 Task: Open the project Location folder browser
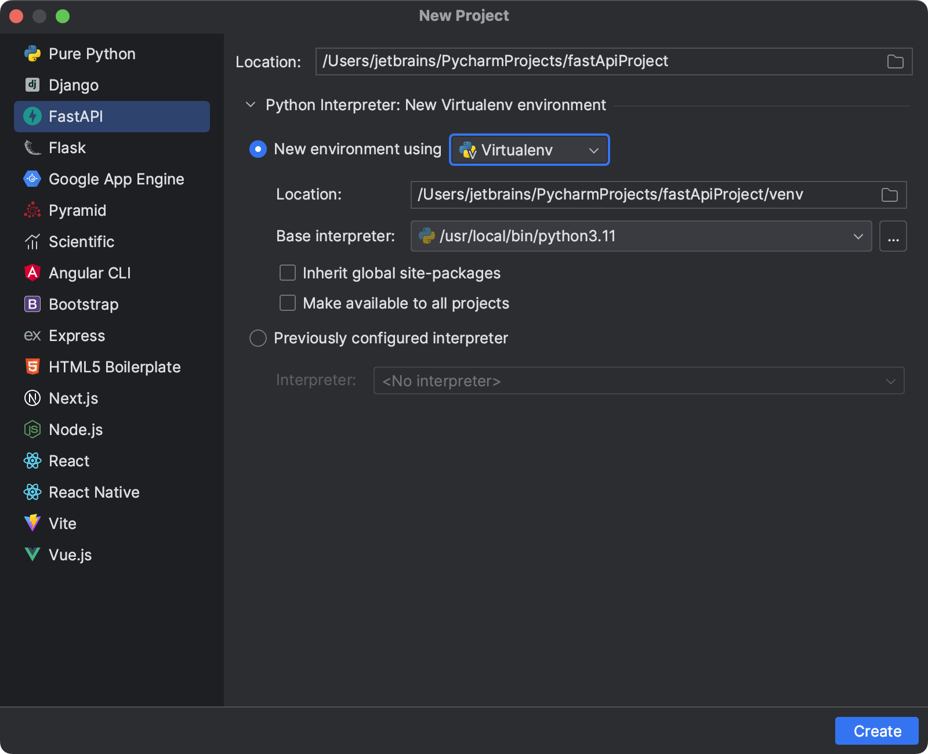[896, 61]
